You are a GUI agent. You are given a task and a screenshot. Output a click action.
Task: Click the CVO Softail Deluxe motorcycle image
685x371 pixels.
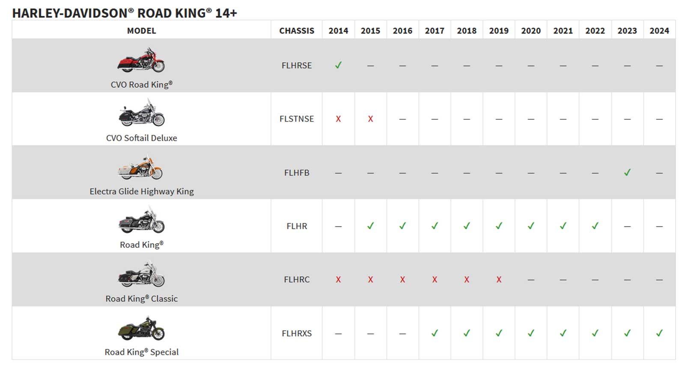coord(141,113)
